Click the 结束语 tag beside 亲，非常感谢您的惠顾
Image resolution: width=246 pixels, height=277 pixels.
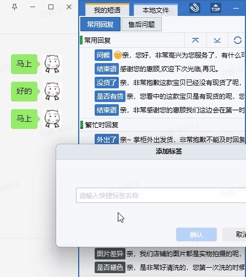107,110
